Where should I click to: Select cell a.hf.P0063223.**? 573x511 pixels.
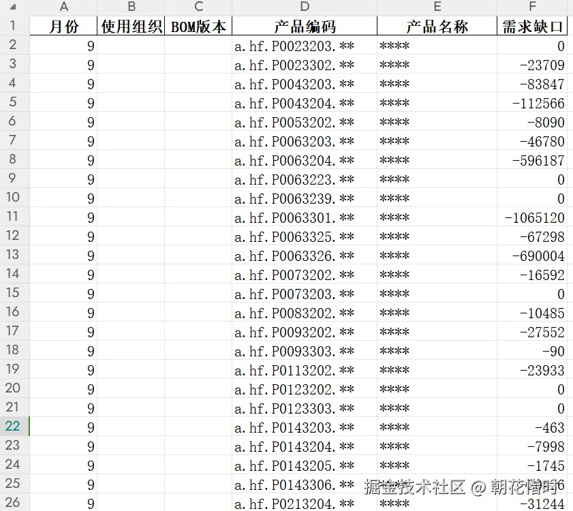coord(305,179)
